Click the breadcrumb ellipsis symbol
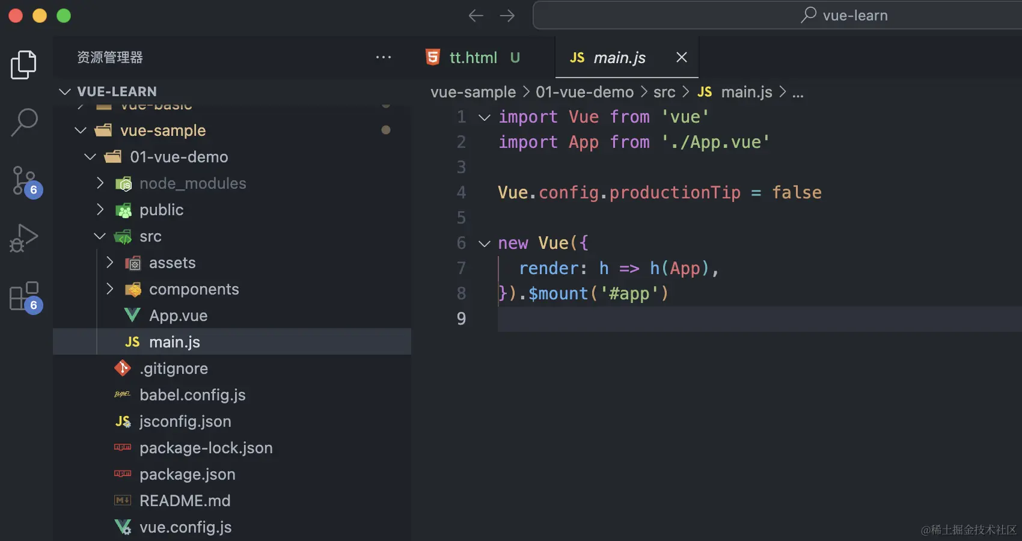The width and height of the screenshot is (1022, 541). (798, 93)
